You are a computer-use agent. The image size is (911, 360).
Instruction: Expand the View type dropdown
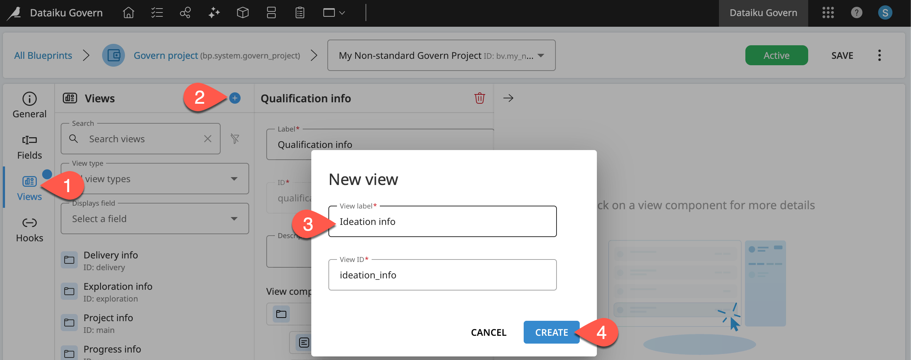155,179
